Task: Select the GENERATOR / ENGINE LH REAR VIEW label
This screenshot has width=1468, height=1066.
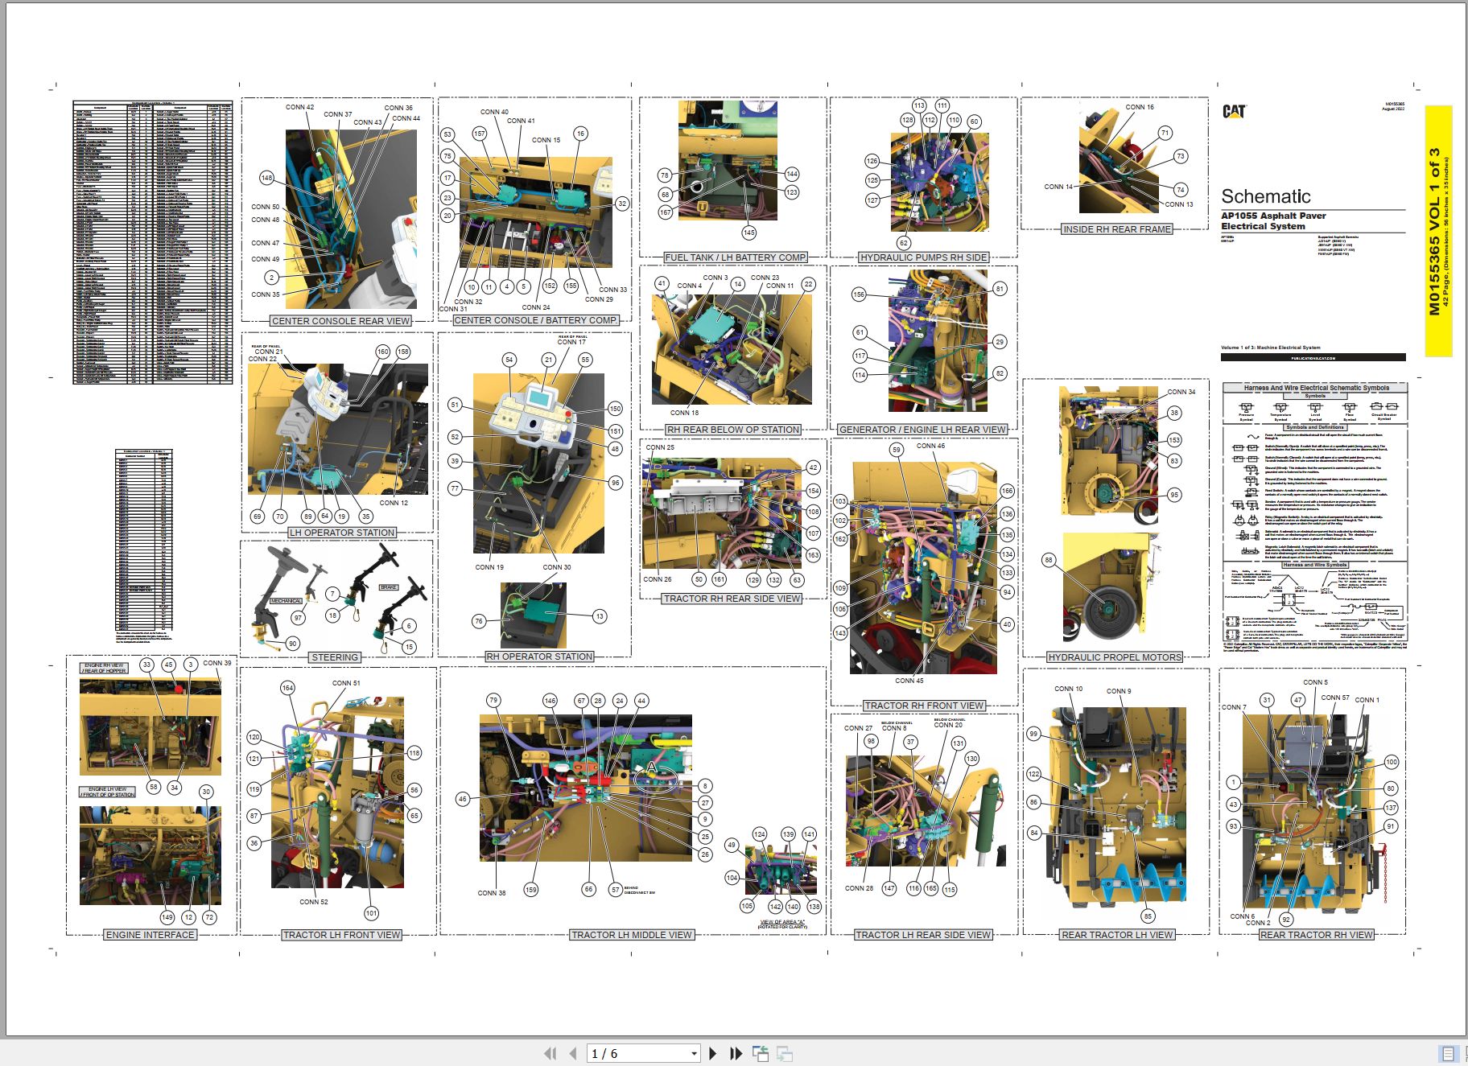Action: pos(922,430)
